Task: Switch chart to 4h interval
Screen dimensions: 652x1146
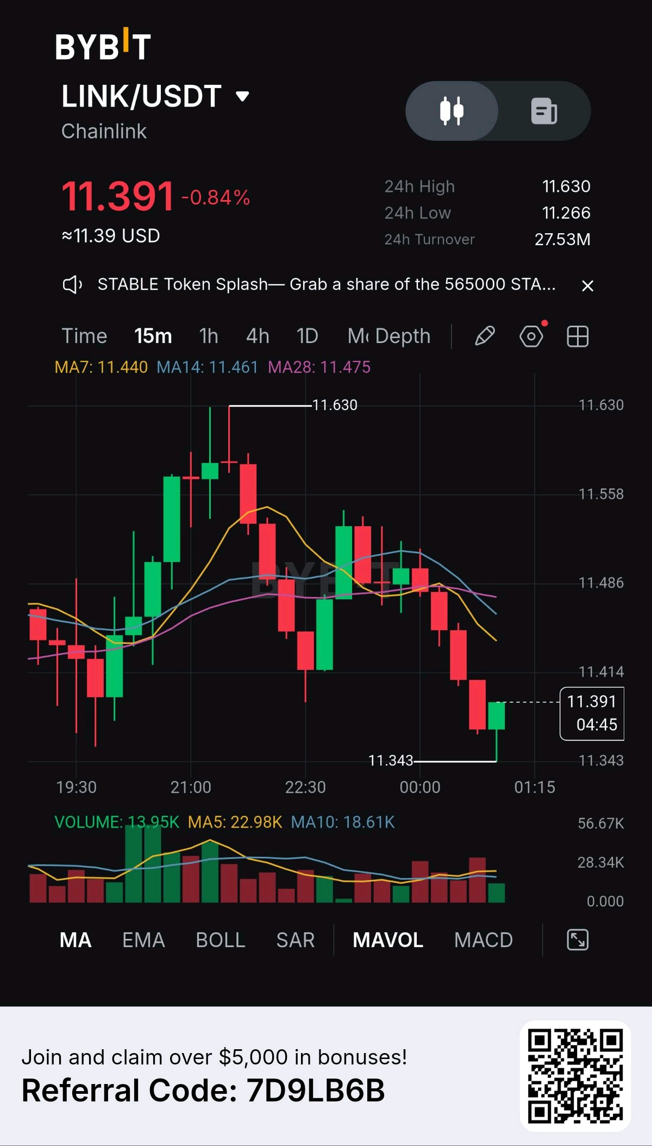Action: (x=258, y=336)
